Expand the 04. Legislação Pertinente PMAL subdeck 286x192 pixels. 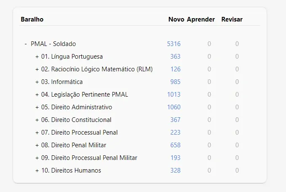(x=37, y=95)
